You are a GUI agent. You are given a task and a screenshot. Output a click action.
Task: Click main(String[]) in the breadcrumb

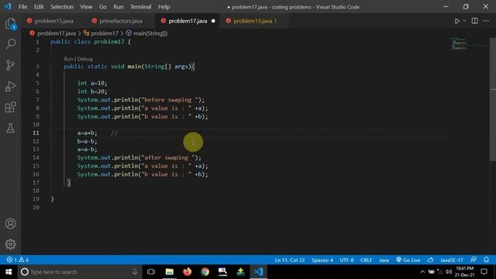150,33
